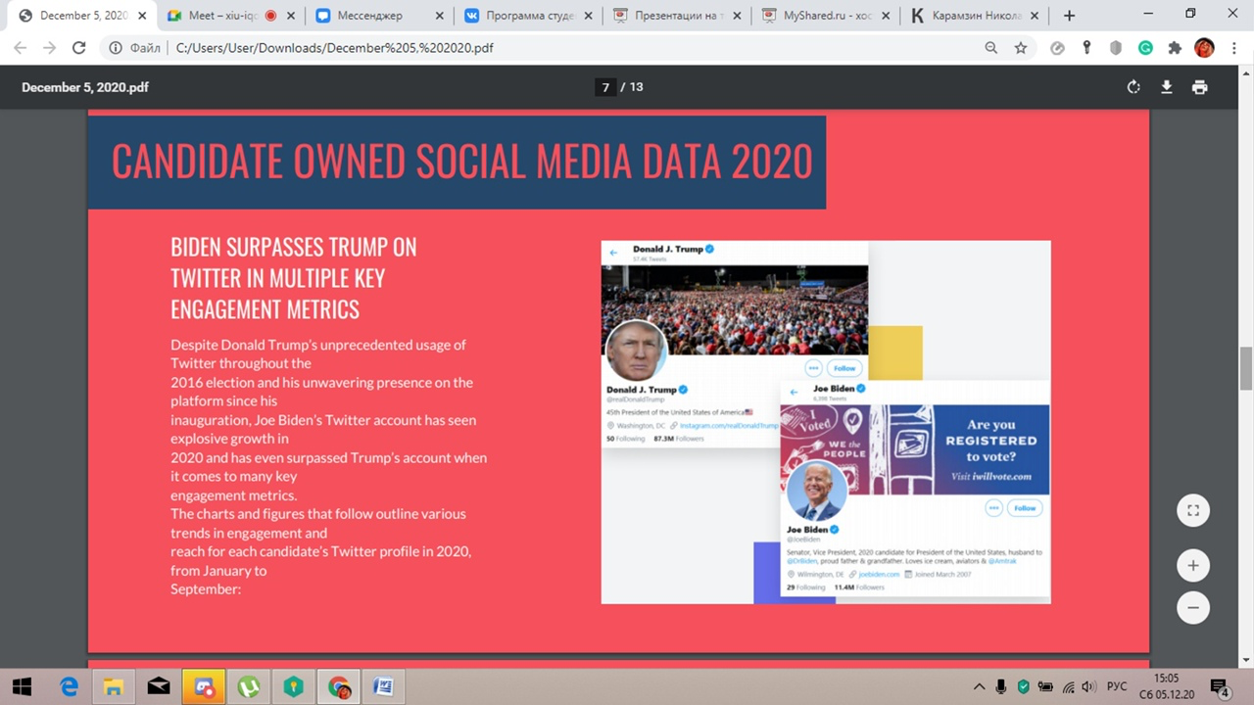Image resolution: width=1254 pixels, height=705 pixels.
Task: Open the green hexagon security app in taskbar
Action: (x=294, y=686)
